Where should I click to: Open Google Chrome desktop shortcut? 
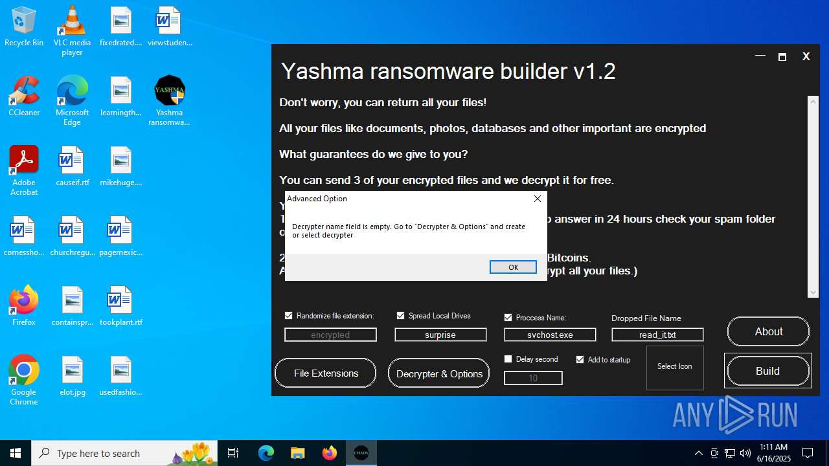pos(24,381)
